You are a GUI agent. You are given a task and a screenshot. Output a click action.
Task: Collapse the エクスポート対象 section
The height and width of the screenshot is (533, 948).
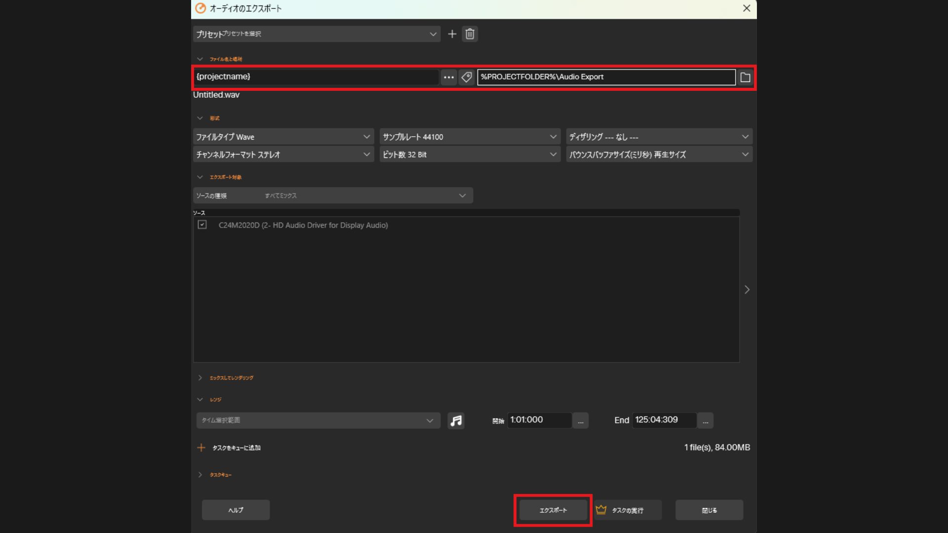200,177
